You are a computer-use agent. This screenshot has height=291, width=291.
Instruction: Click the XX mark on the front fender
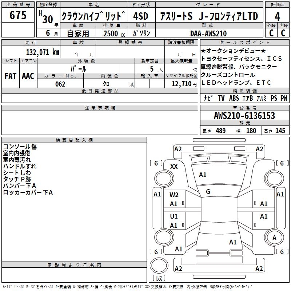[x=174, y=166]
